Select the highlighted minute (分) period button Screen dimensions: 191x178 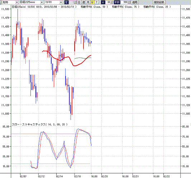pyautogui.click(x=92, y=2)
